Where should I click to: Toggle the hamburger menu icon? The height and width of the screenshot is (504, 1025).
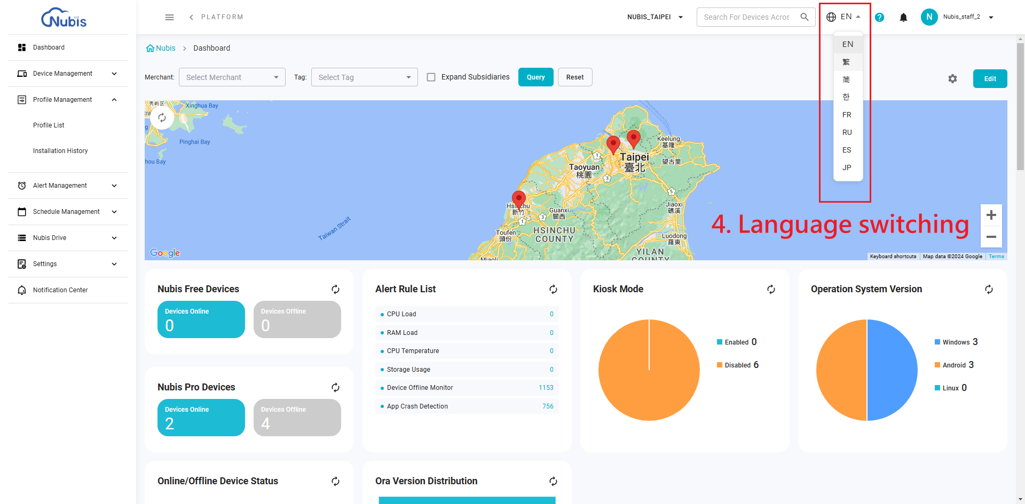tap(169, 17)
